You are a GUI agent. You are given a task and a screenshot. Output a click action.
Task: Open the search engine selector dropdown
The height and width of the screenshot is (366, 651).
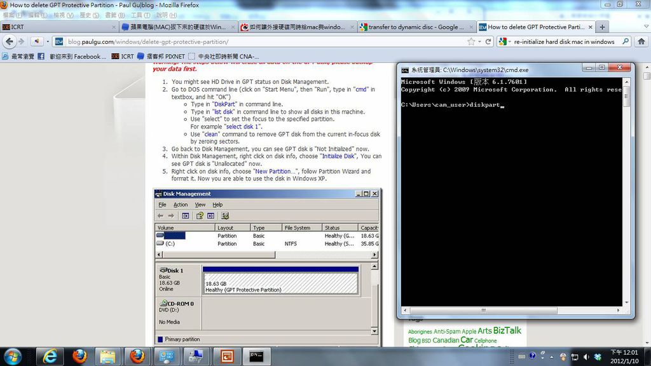(504, 41)
